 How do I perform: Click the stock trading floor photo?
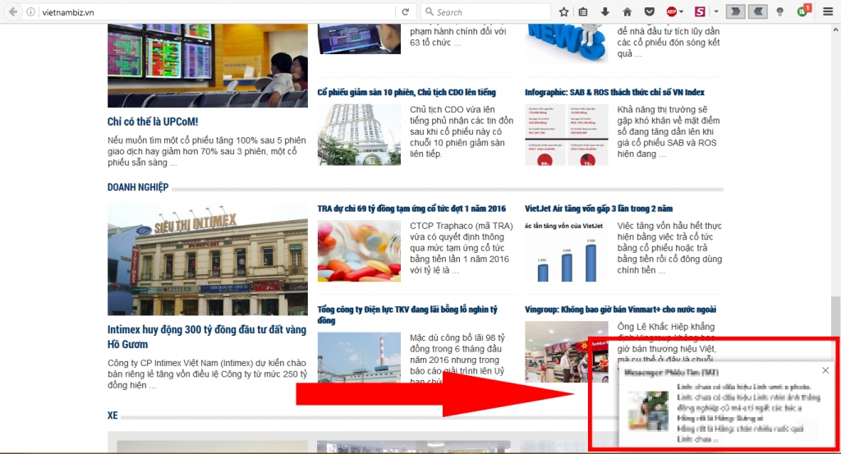coord(208,66)
